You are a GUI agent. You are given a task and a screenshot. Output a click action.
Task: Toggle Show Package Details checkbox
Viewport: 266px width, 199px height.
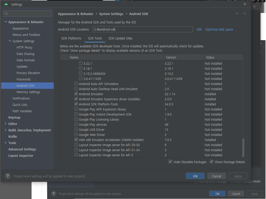212,162
